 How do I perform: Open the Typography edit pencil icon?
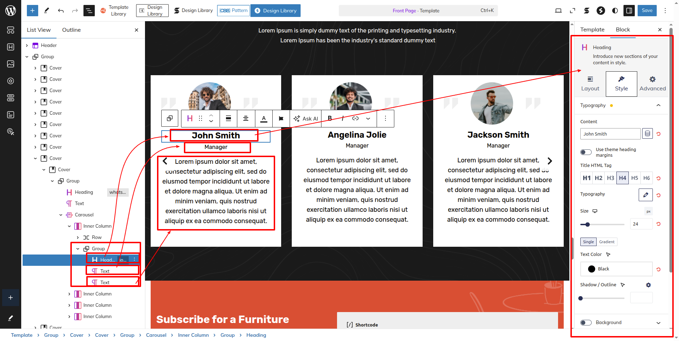pyautogui.click(x=645, y=195)
